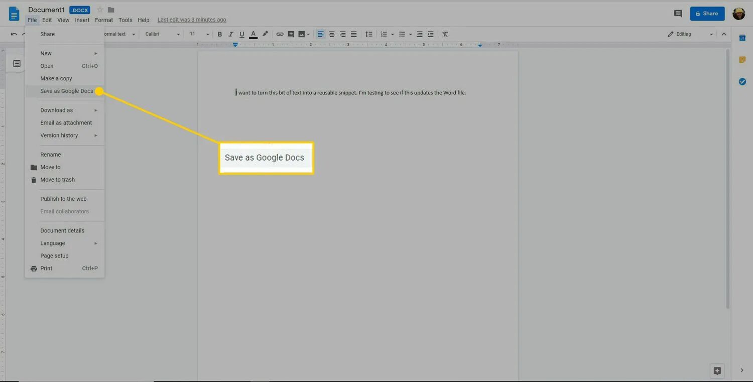Open Page setup
This screenshot has height=382, width=753.
65,256
